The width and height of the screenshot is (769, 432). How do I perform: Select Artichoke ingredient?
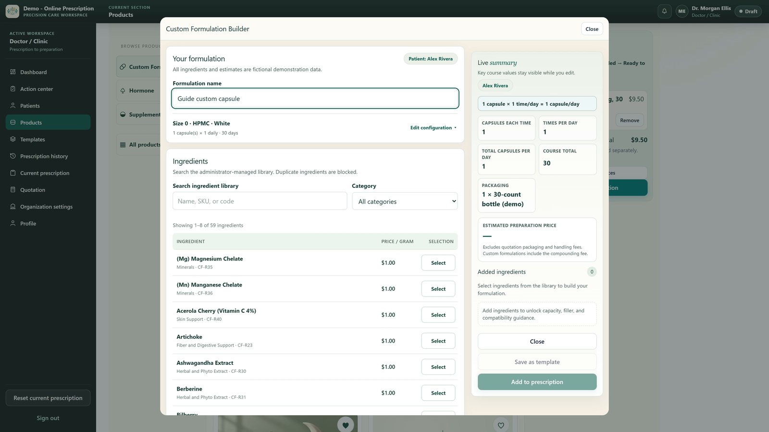438,341
